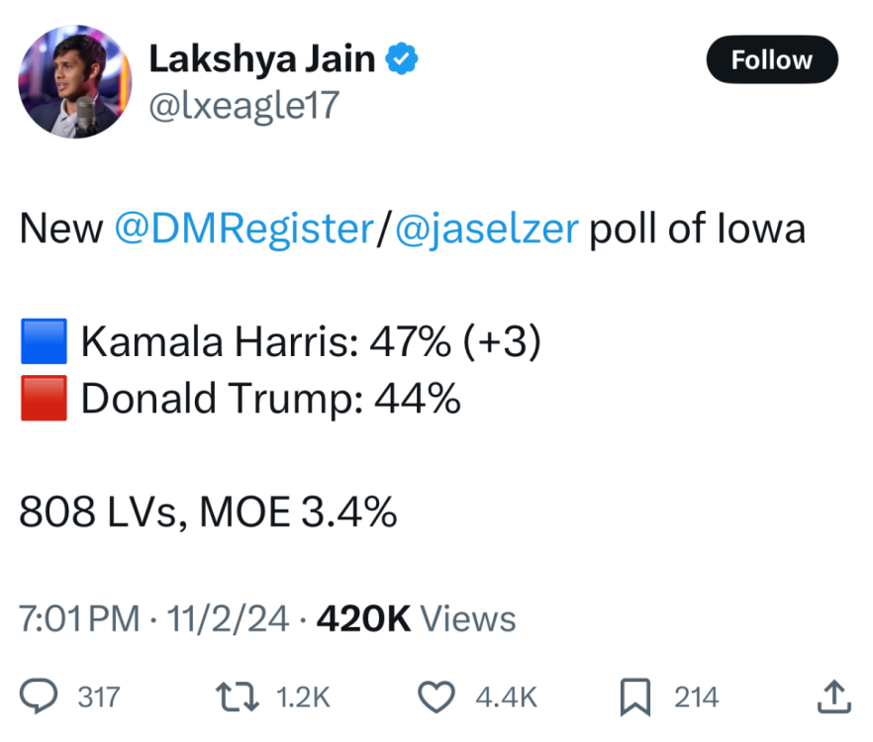Click the 214 bookmarks count
Viewport: 873px width, 742px height.
[x=696, y=697]
